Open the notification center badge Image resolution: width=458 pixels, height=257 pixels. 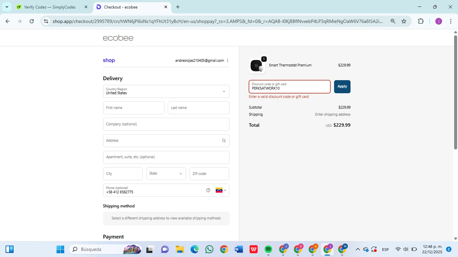point(449,249)
